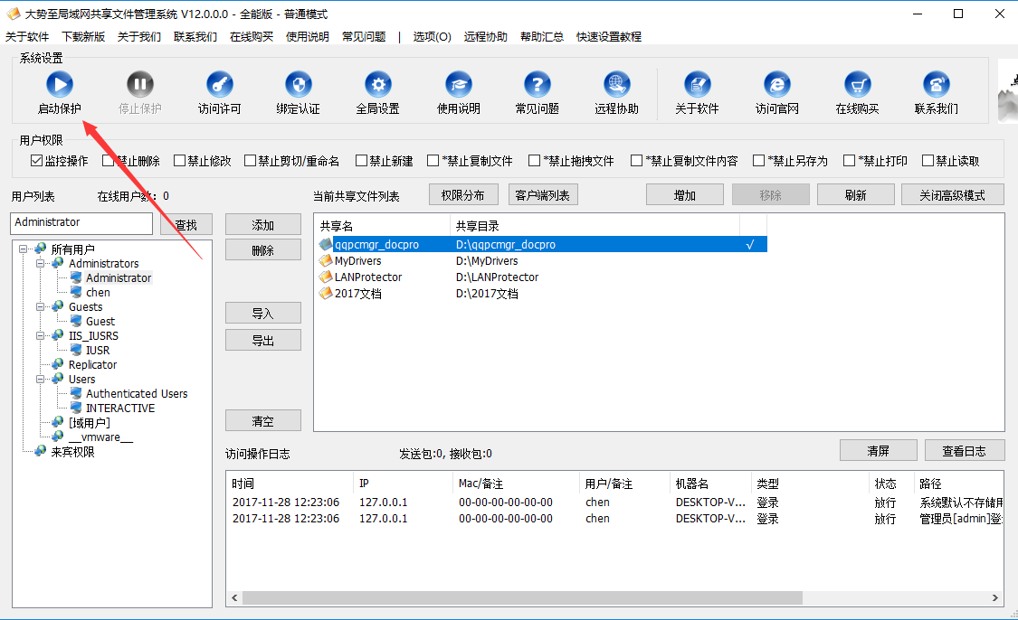Viewport: 1018px width, 620px height.
Task: Open 访问官网 website icon
Action: point(776,86)
